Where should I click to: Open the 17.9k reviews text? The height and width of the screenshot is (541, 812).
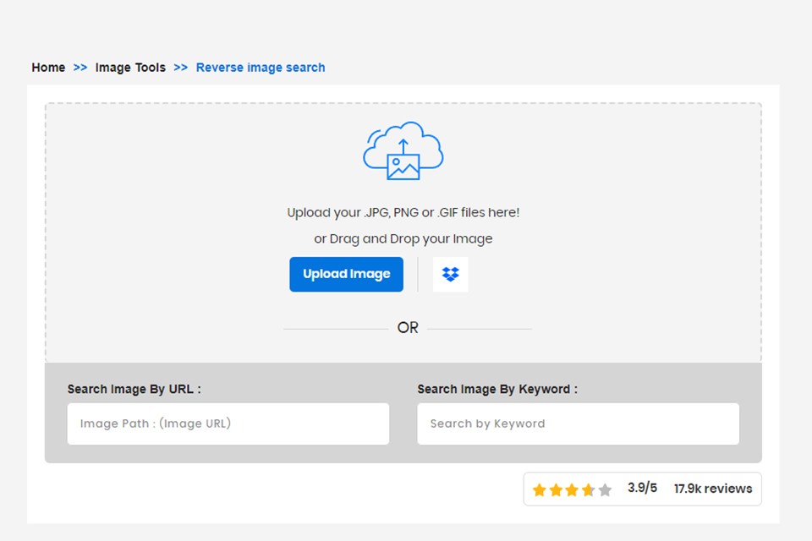tap(712, 489)
